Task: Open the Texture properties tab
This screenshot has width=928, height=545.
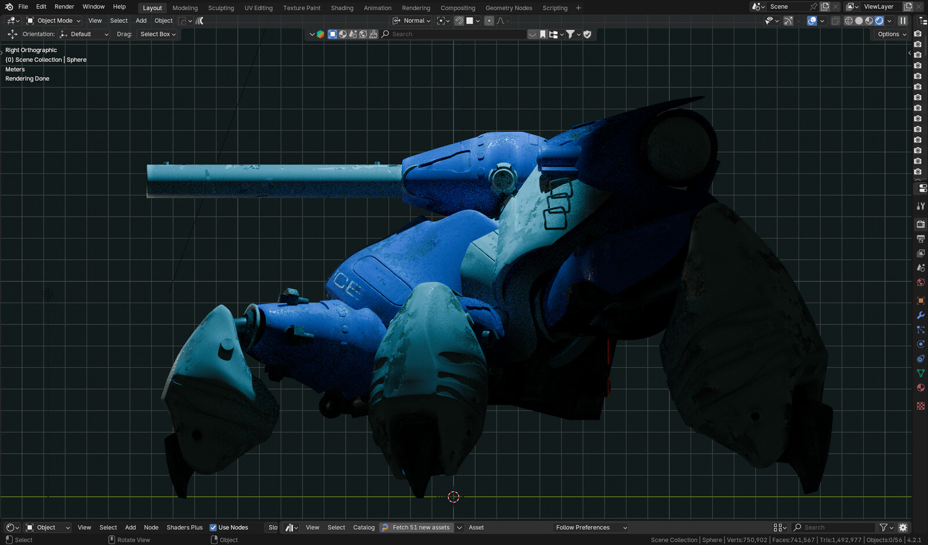Action: coord(920,406)
